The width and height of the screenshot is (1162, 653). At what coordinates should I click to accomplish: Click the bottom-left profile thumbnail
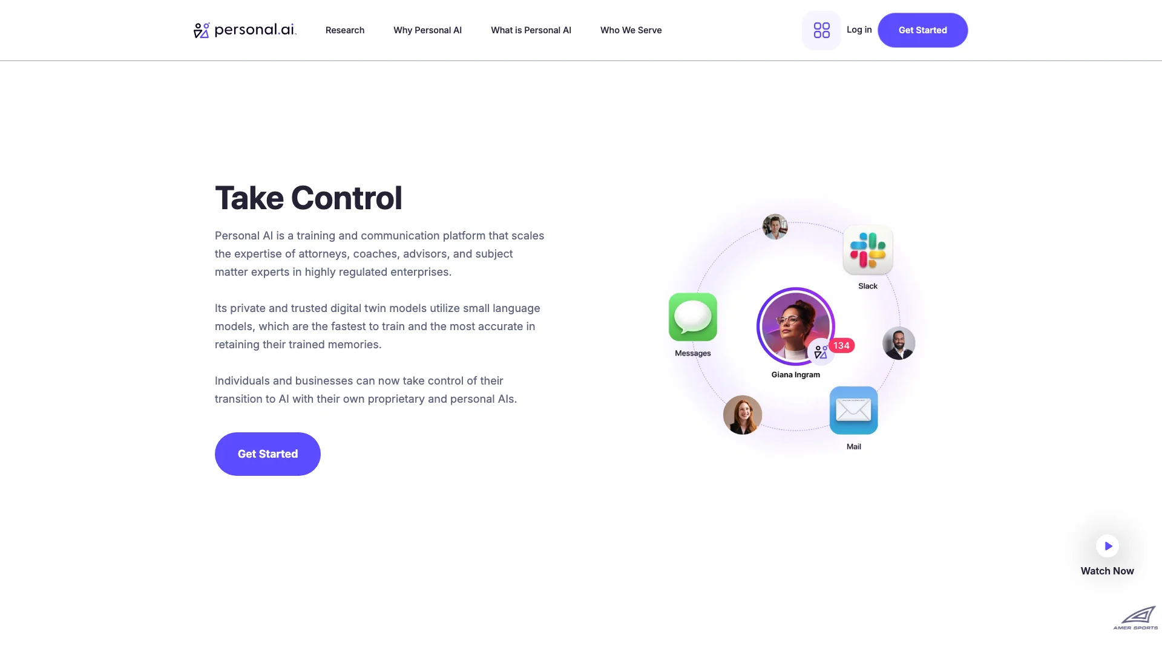coord(742,415)
